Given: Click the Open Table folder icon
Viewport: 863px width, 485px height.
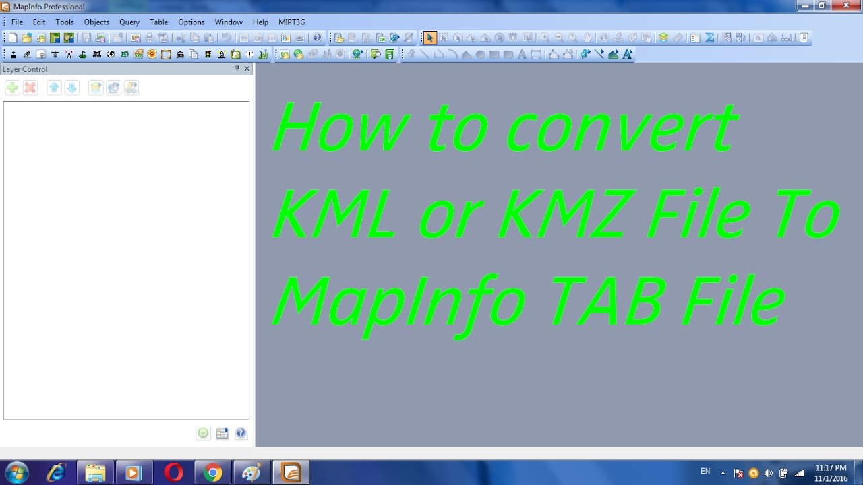Looking at the screenshot, I should coord(27,38).
